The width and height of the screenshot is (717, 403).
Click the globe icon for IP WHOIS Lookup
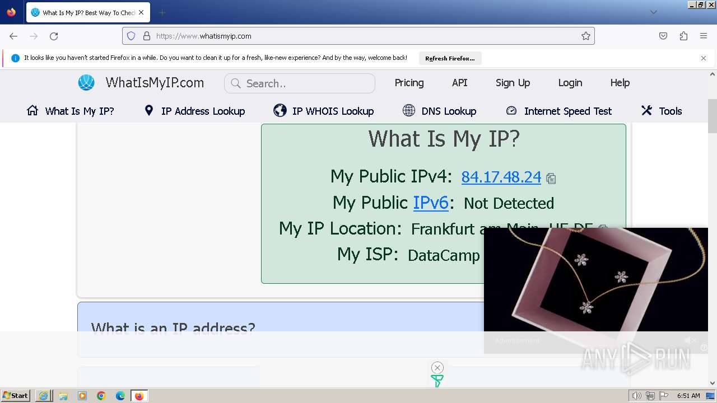280,110
